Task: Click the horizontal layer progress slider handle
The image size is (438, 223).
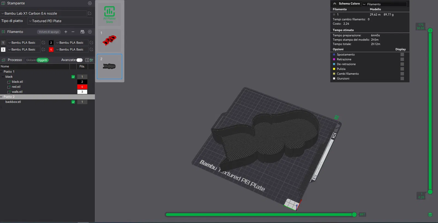Action: click(x=354, y=215)
